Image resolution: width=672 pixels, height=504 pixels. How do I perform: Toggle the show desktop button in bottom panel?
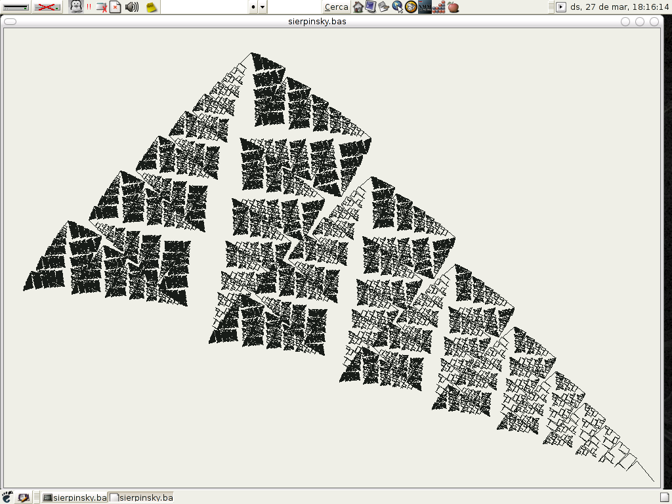[x=24, y=497]
